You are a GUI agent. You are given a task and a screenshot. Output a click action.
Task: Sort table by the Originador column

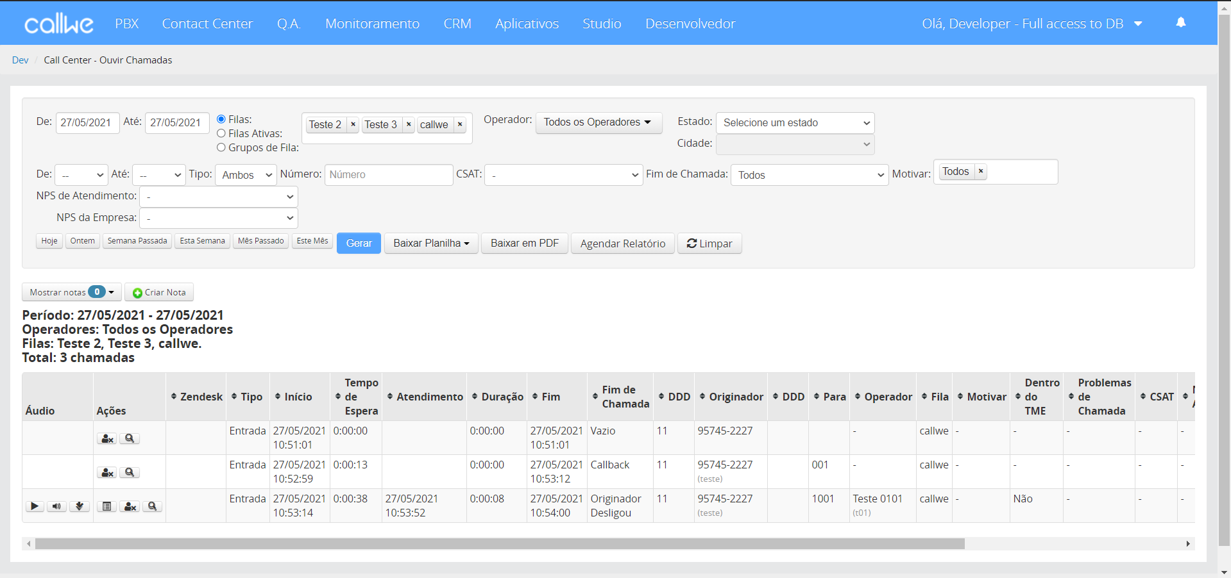(x=731, y=397)
